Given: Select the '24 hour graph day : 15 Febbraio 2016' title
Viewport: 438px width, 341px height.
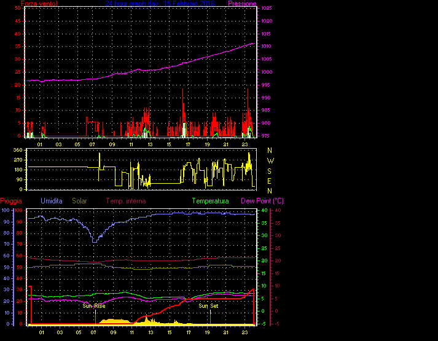Looking at the screenshot, I should pyautogui.click(x=160, y=3).
